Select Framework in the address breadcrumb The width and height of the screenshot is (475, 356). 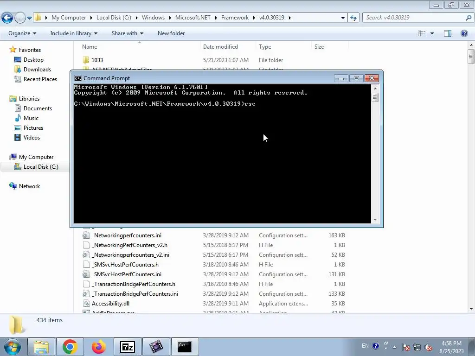pyautogui.click(x=235, y=18)
